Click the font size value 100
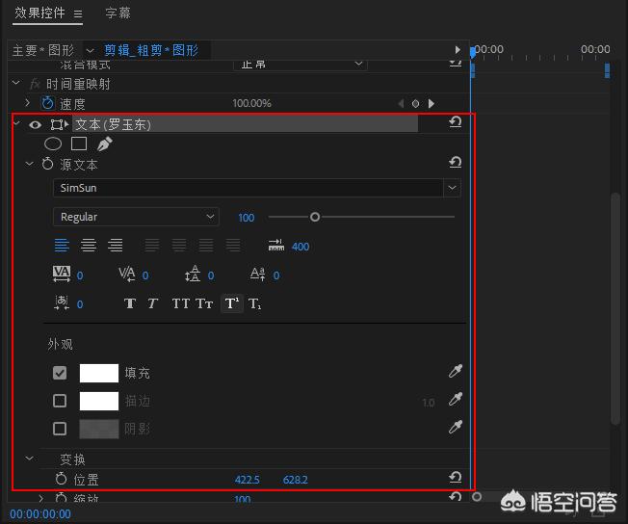This screenshot has width=628, height=524. pyautogui.click(x=246, y=218)
